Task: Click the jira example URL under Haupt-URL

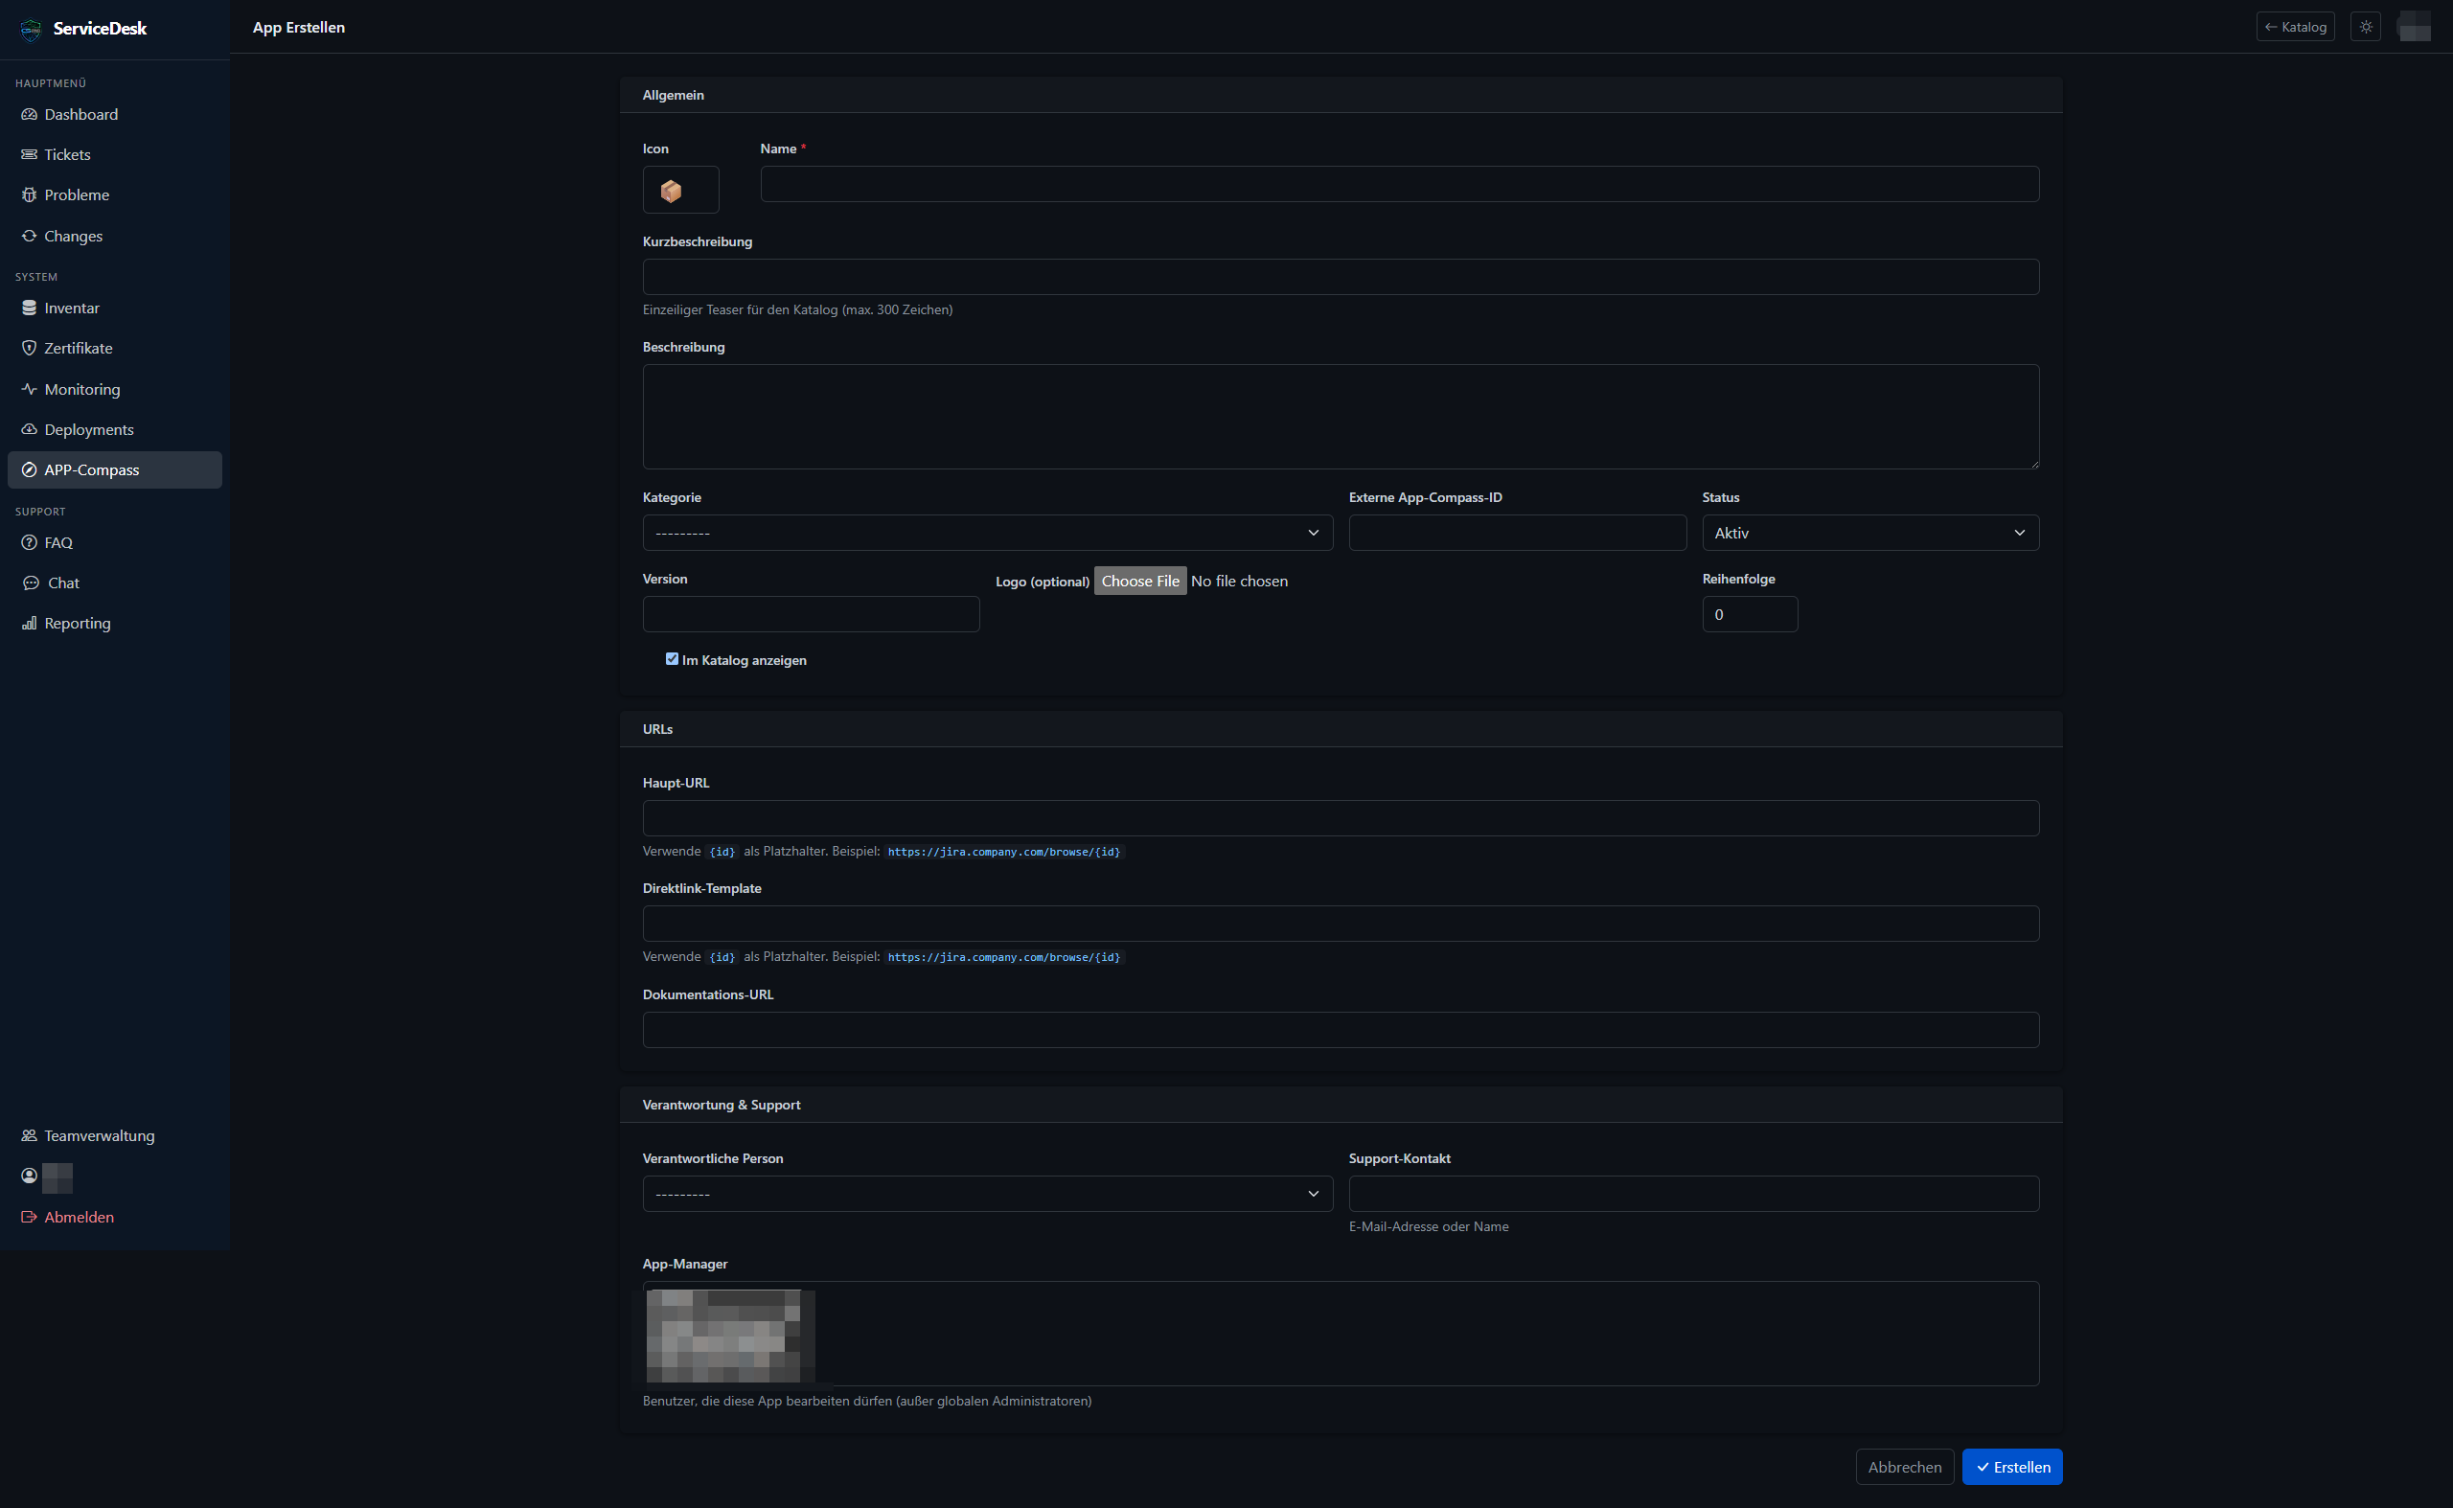Action: click(1003, 852)
